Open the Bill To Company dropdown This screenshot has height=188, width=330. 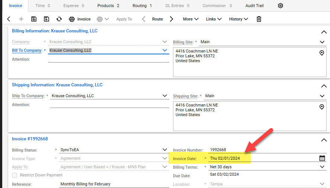click(165, 50)
